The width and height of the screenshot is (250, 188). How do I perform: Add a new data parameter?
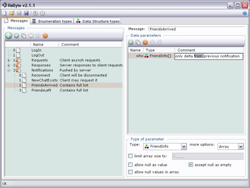131,42
